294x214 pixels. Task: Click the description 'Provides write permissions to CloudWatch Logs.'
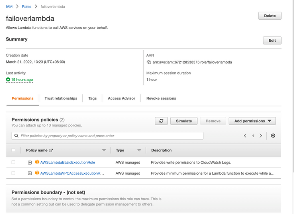click(x=191, y=163)
